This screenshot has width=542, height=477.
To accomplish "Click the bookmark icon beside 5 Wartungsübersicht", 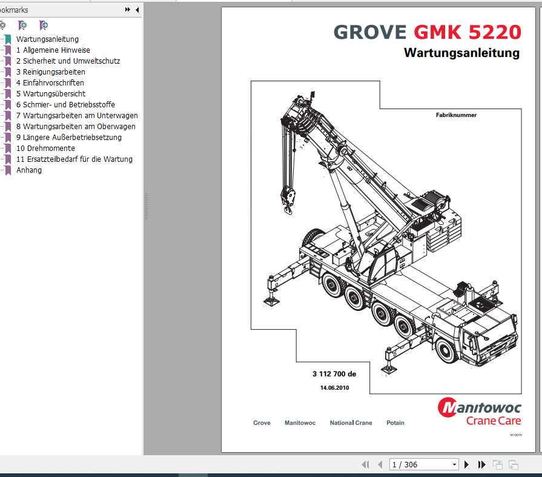I will (x=8, y=94).
